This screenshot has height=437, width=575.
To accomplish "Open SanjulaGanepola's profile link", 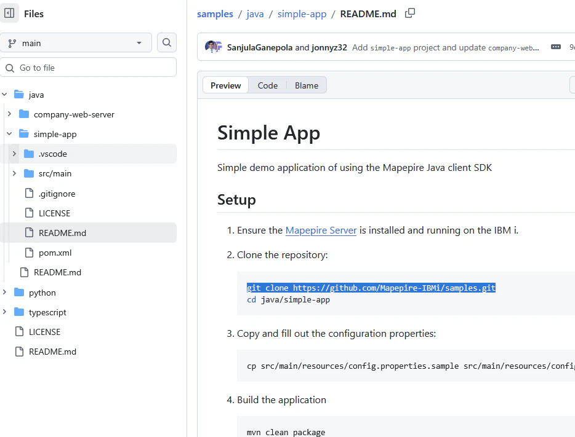I will coord(260,47).
